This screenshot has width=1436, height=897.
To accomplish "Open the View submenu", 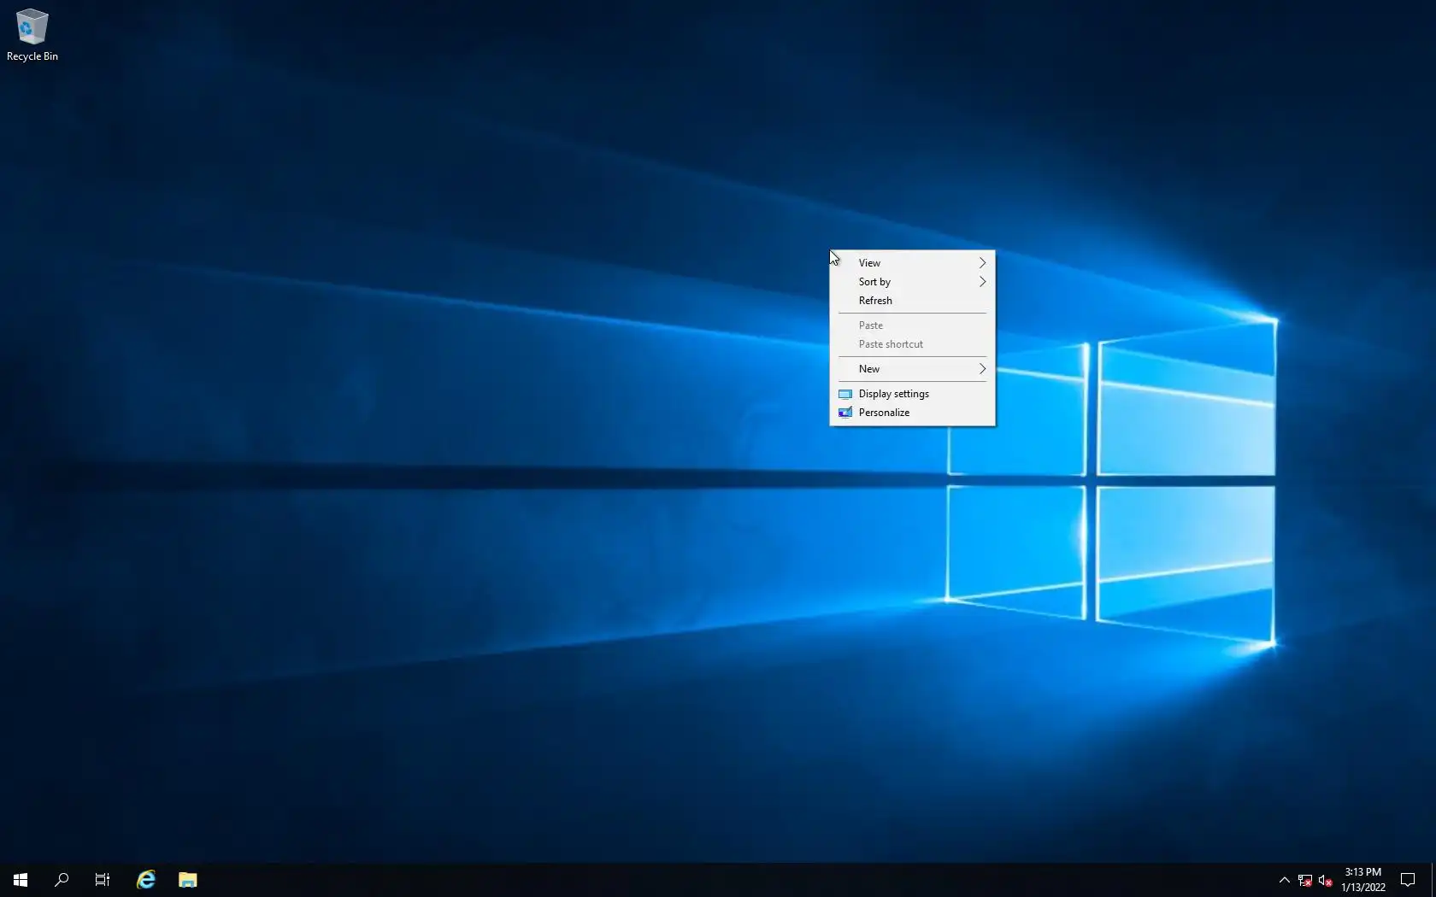I will tap(912, 263).
